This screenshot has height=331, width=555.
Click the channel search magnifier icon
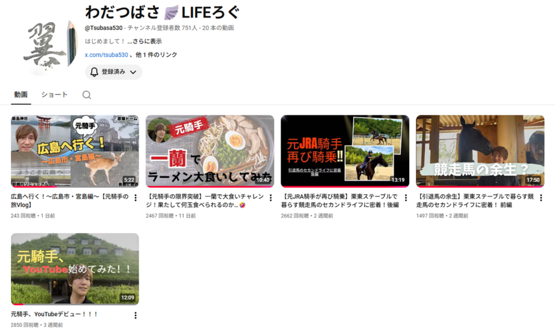coord(87,95)
